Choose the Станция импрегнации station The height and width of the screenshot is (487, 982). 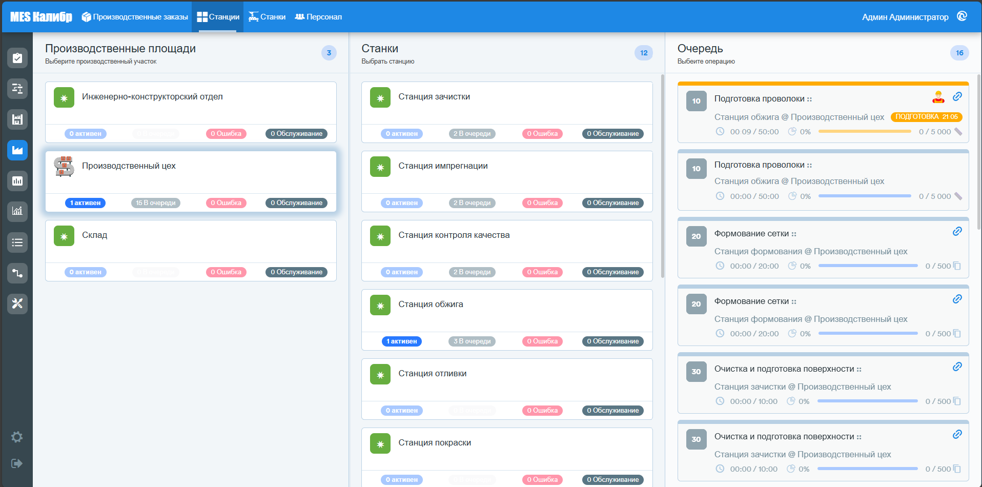[507, 181]
